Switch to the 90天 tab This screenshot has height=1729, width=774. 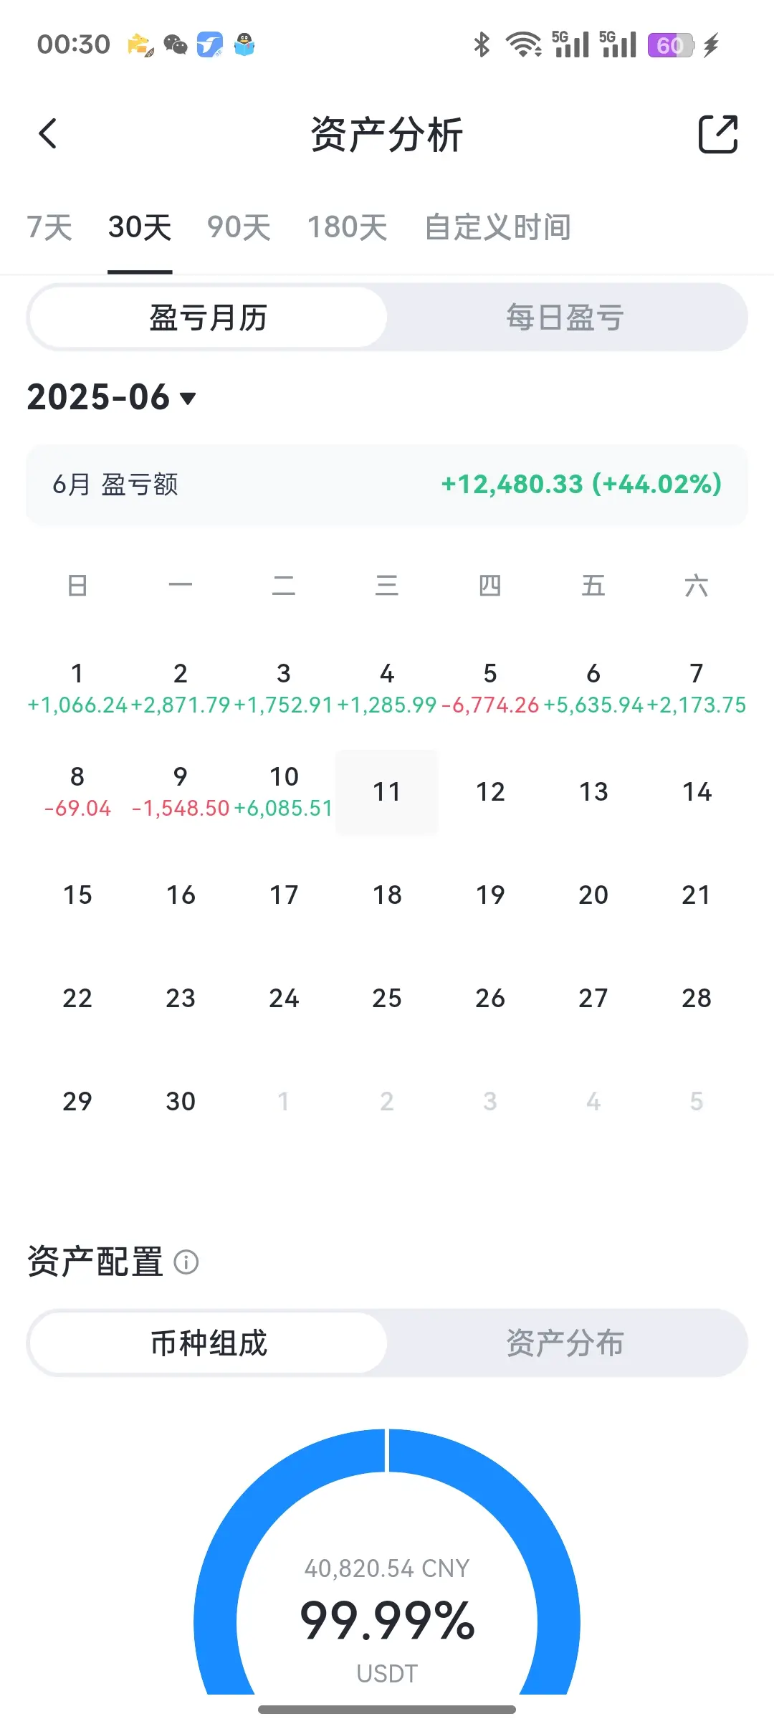[x=239, y=227]
